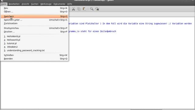Click the Copy icon in toolbar

click(x=79, y=9)
